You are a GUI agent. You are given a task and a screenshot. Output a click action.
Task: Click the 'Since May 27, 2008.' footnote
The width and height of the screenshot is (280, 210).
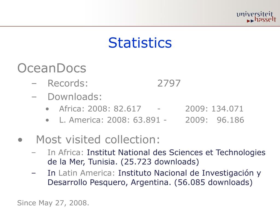point(53,203)
